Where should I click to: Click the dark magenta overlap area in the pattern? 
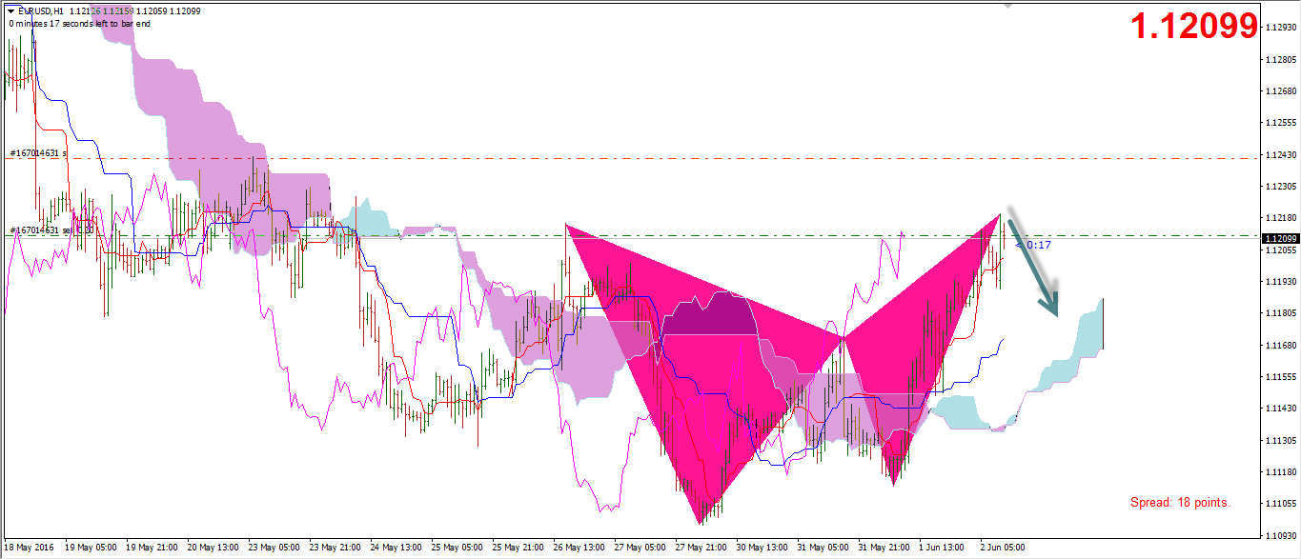tap(710, 314)
